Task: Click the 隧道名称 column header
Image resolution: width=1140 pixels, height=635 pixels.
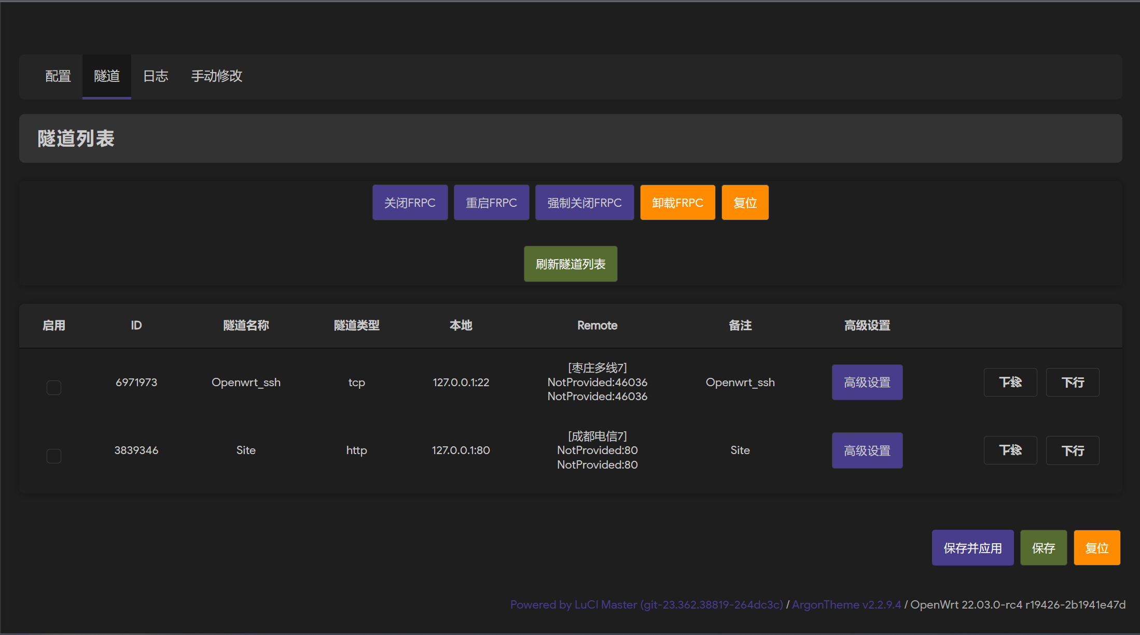Action: click(x=246, y=326)
